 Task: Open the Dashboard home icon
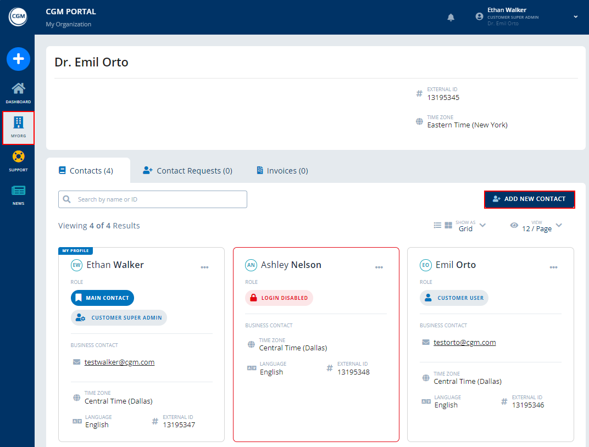click(x=18, y=89)
